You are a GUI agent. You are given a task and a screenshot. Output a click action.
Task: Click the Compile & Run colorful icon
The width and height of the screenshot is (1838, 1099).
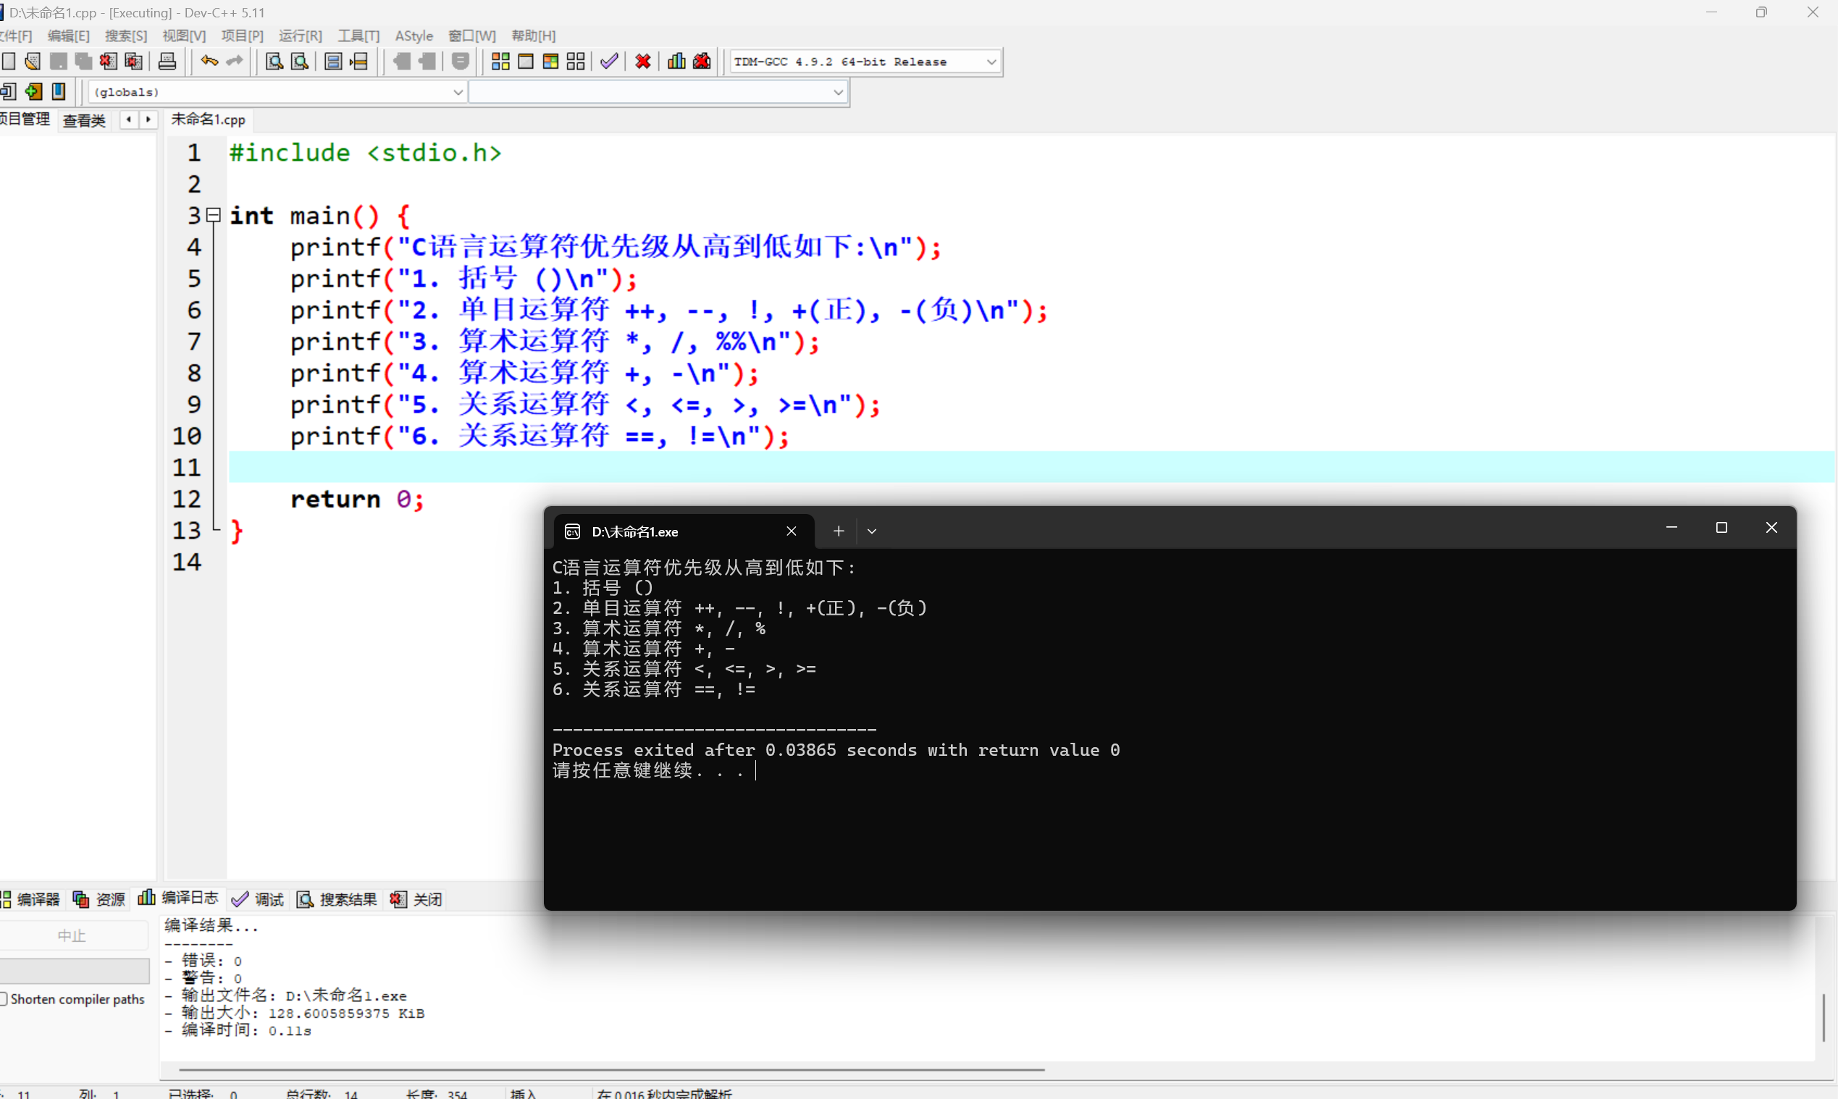point(550,62)
